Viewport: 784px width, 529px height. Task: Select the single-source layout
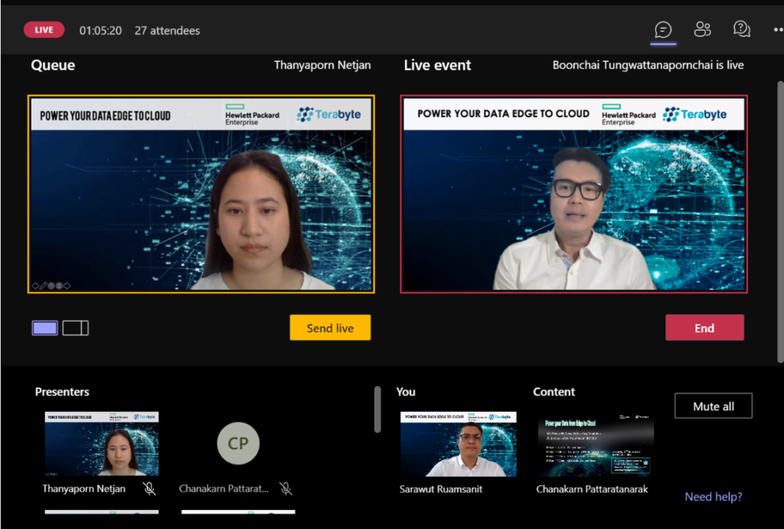point(44,328)
